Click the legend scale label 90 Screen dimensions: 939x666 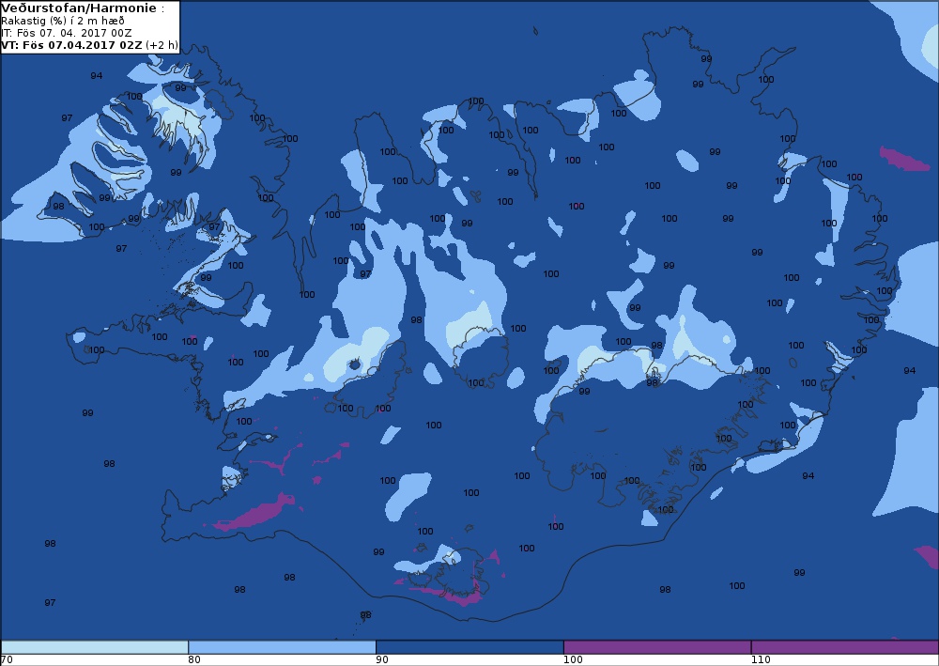coord(382,660)
